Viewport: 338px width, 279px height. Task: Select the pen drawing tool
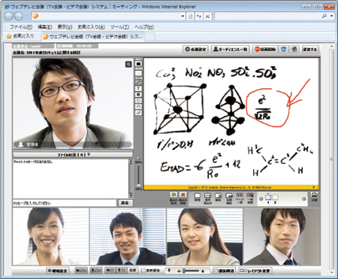138,82
